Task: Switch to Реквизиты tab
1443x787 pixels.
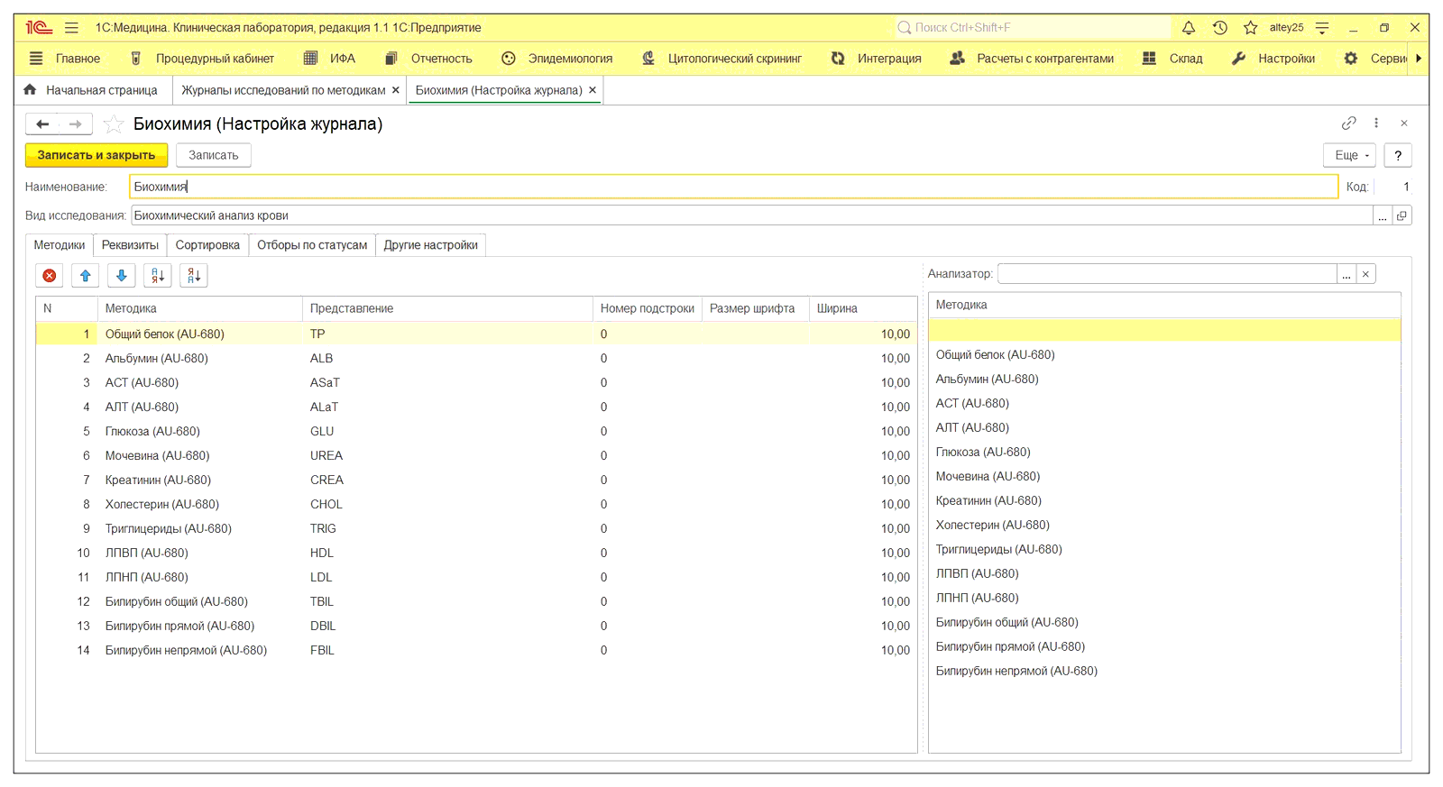Action: pyautogui.click(x=130, y=245)
